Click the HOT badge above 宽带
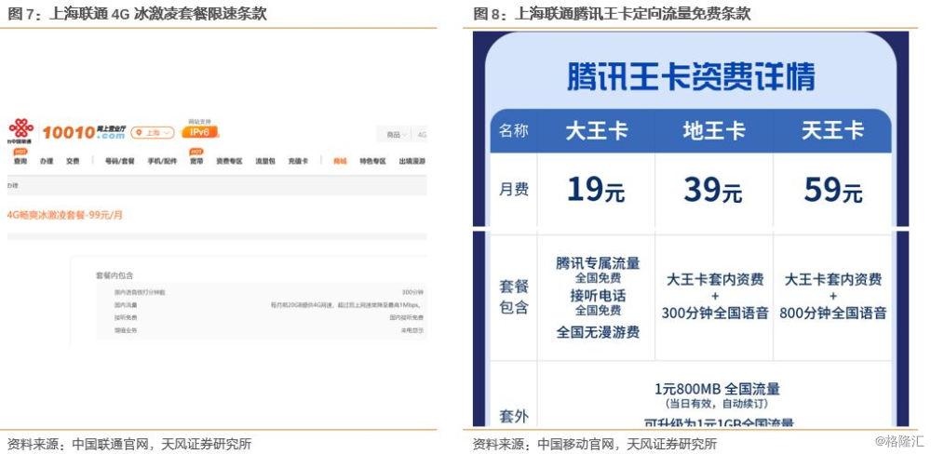Image resolution: width=931 pixels, height=454 pixels. click(x=196, y=152)
